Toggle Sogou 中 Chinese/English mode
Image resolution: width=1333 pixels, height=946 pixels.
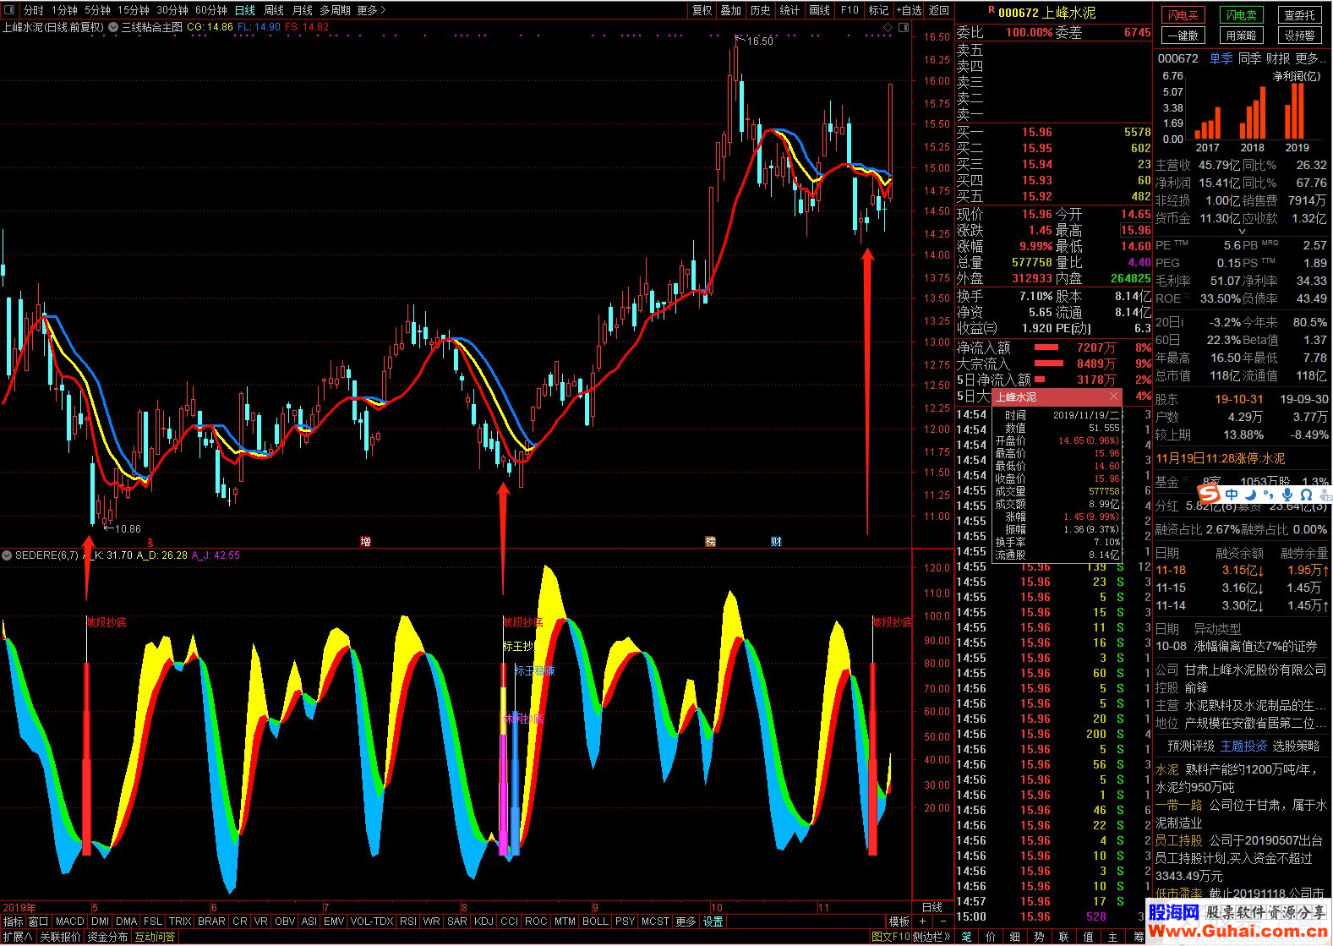1232,495
